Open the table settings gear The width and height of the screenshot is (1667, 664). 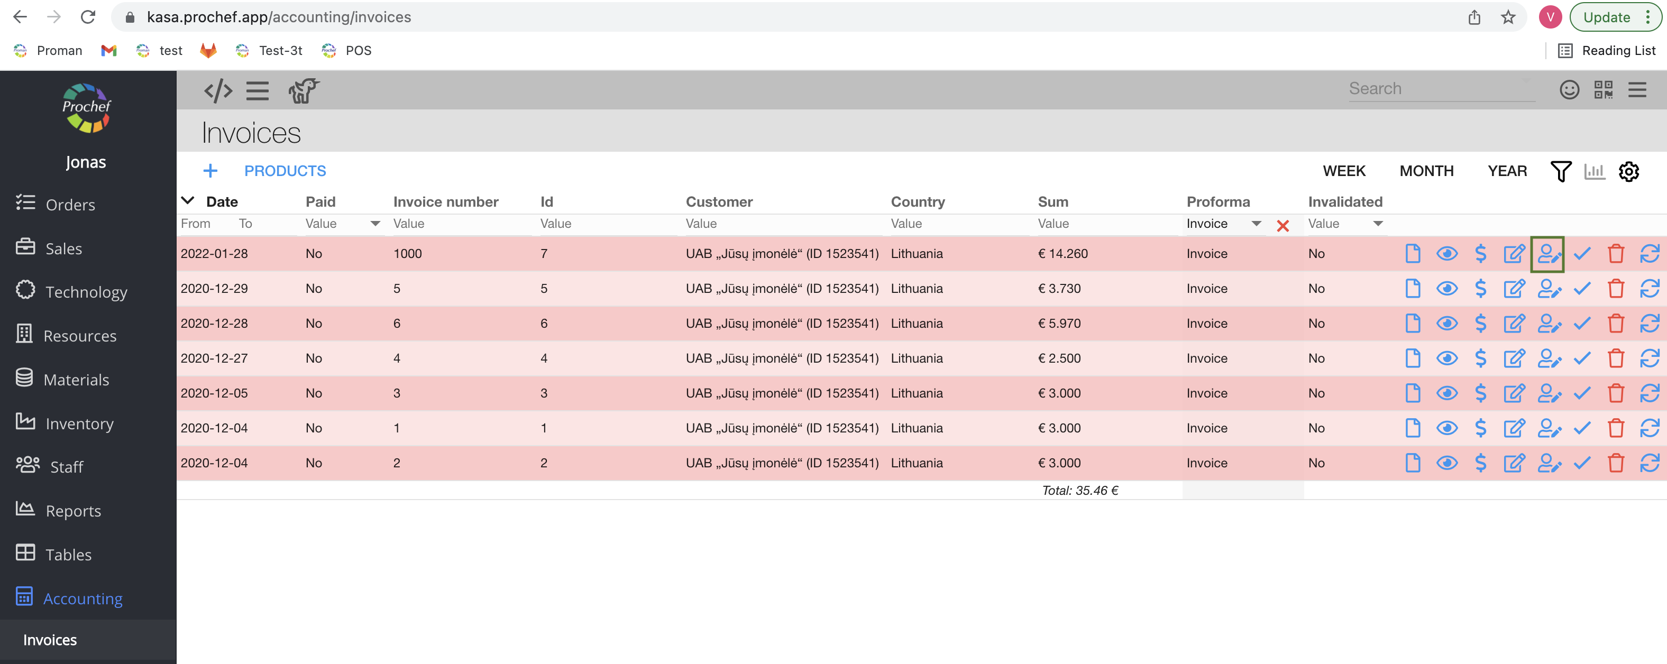[x=1628, y=171]
